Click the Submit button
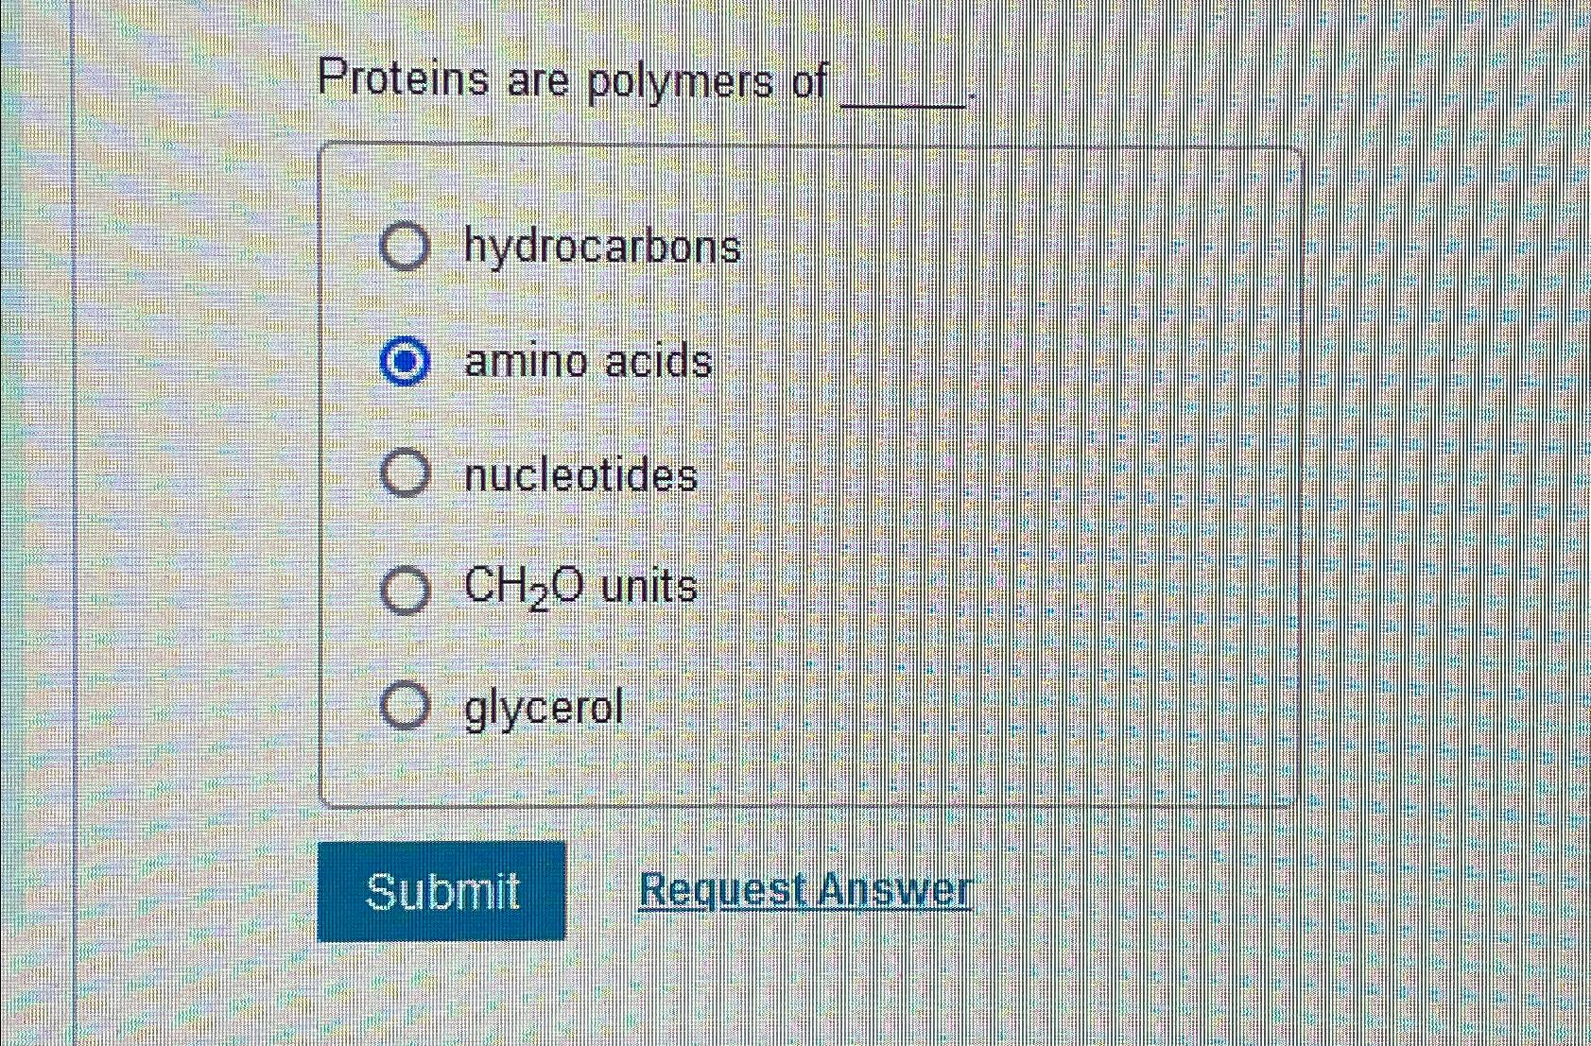The width and height of the screenshot is (1591, 1046). pos(442,890)
